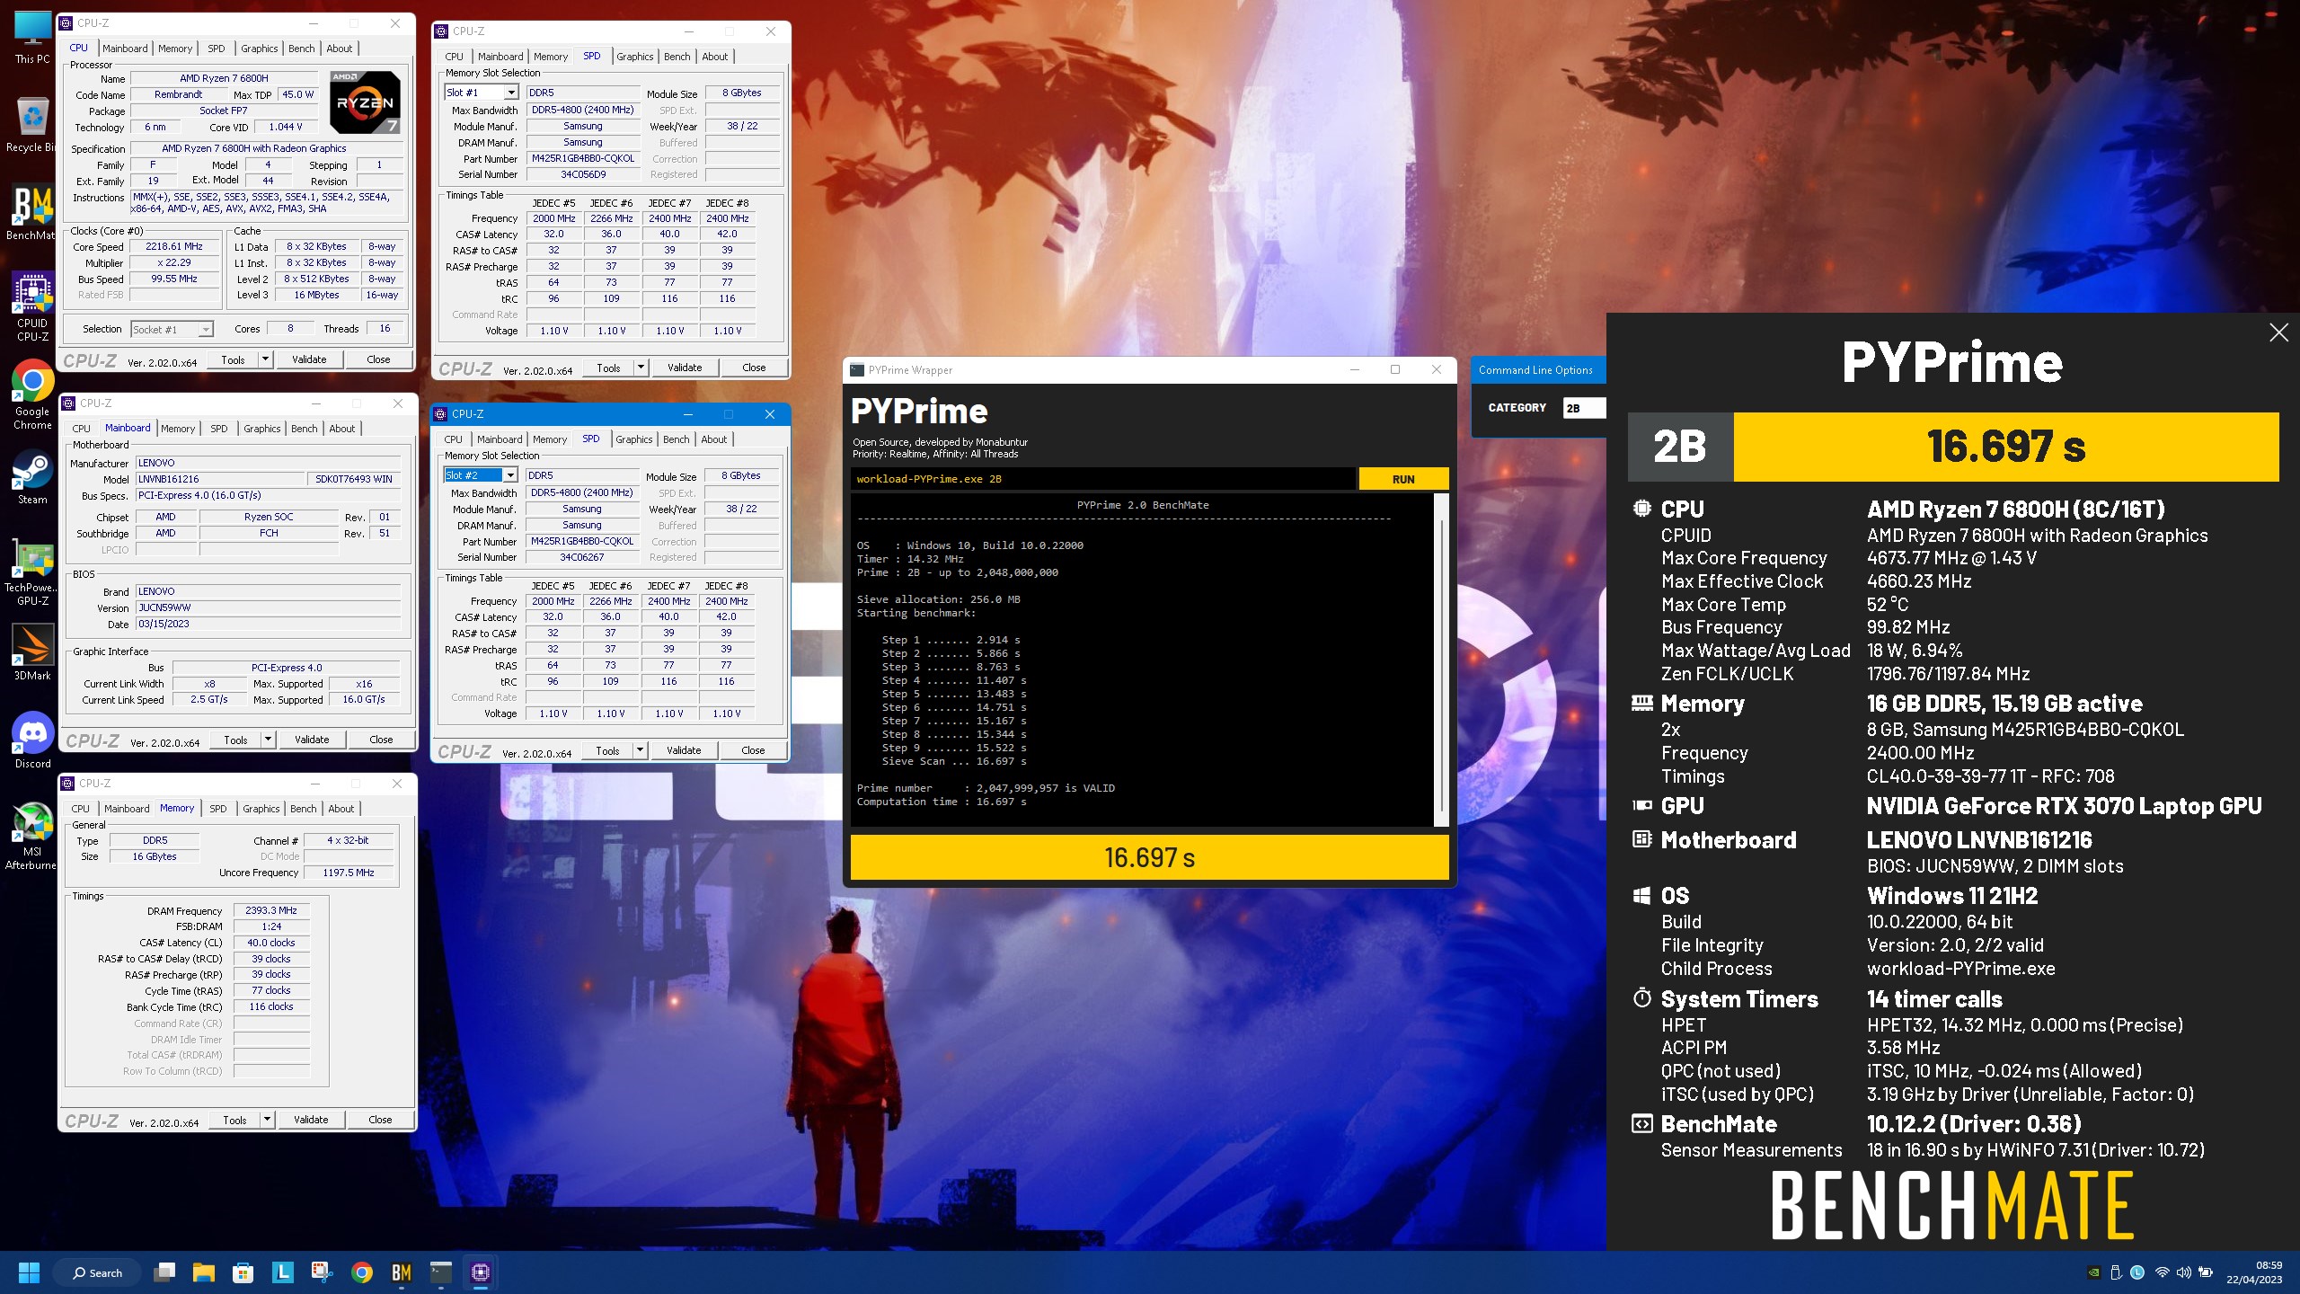Open Microsoft Store from the taskbar
This screenshot has width=2300, height=1294.
click(x=243, y=1272)
